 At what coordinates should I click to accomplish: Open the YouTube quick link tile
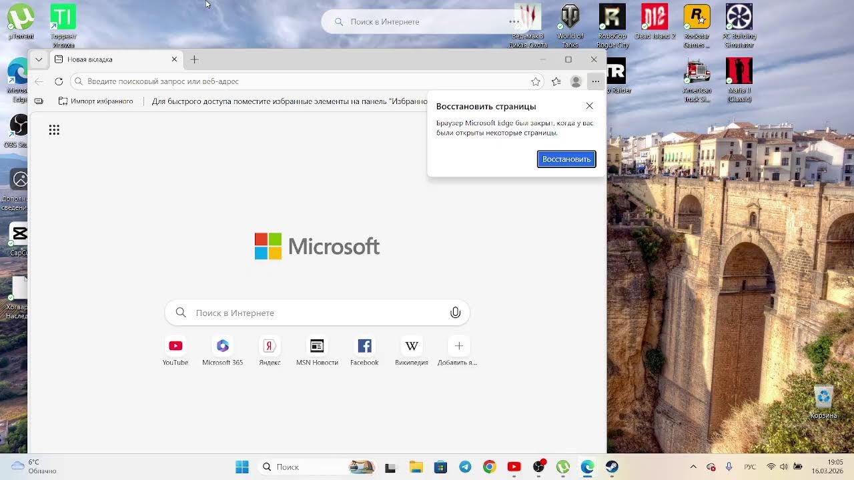(175, 351)
